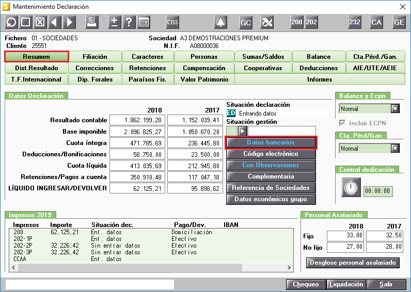Open the Paraísos Fis. tab

(x=148, y=79)
